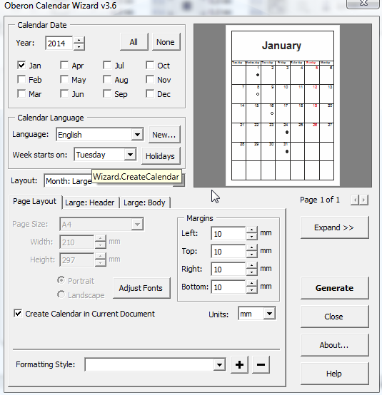Open the Language dropdown

(137, 135)
